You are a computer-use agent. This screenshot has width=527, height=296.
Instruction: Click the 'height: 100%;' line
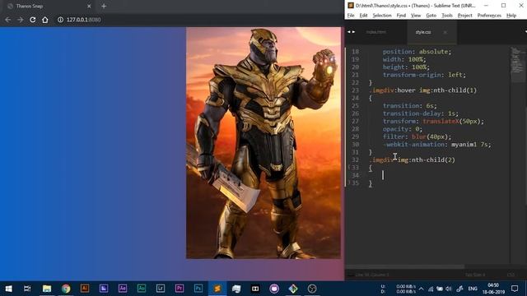(406, 67)
